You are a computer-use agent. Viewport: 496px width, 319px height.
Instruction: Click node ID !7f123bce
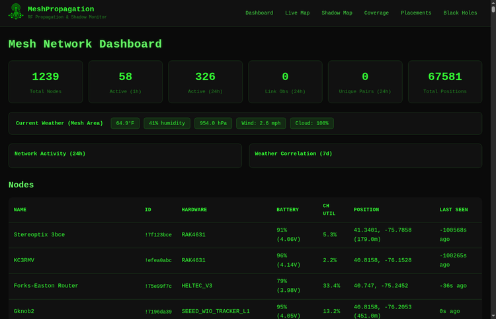158,235
